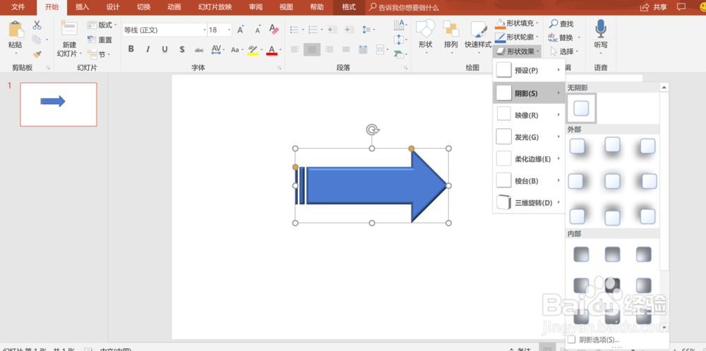Open Shape Fill dropdown
This screenshot has height=351, width=706.
(517, 23)
